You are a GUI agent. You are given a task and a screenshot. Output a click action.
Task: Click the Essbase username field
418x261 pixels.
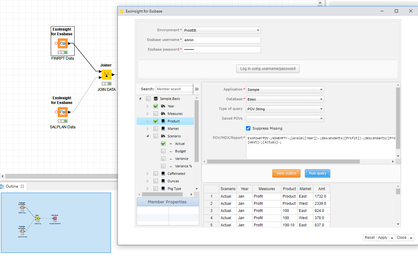point(222,40)
